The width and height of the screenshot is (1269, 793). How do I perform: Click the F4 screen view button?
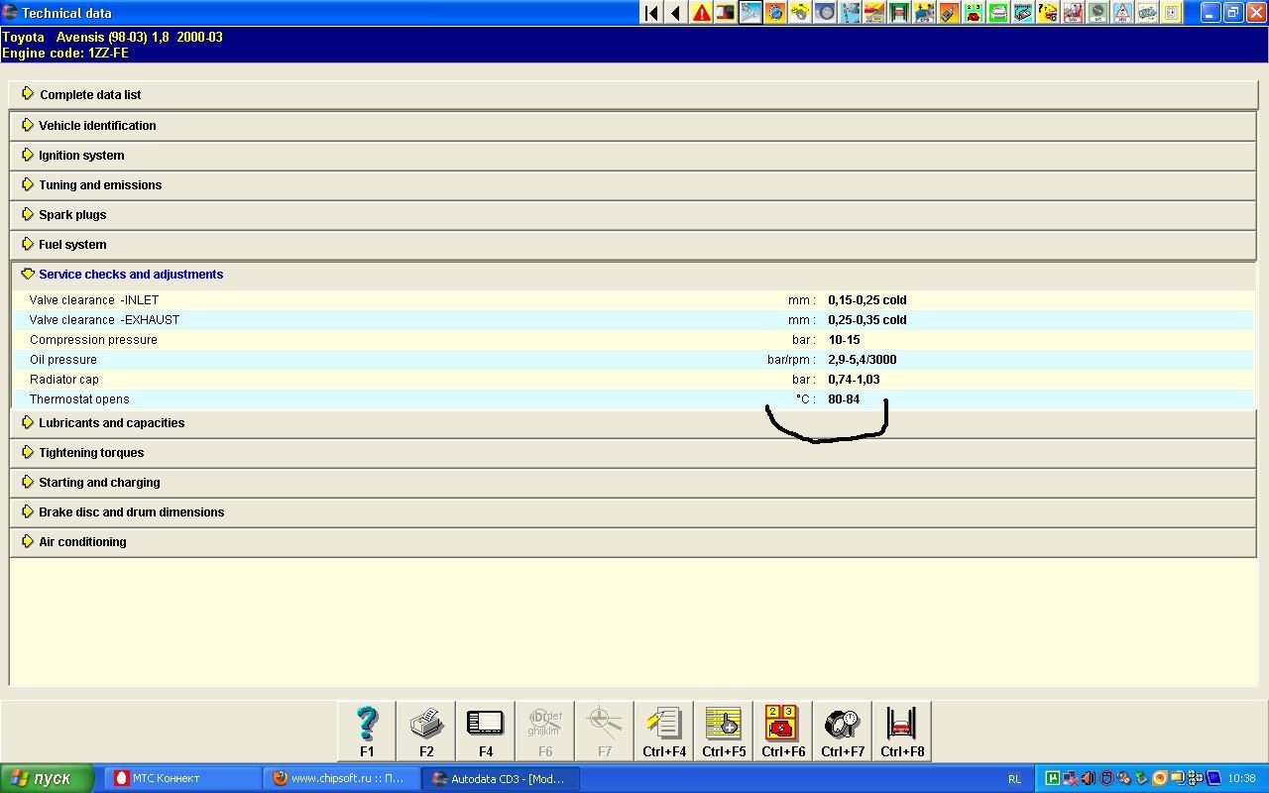(486, 732)
